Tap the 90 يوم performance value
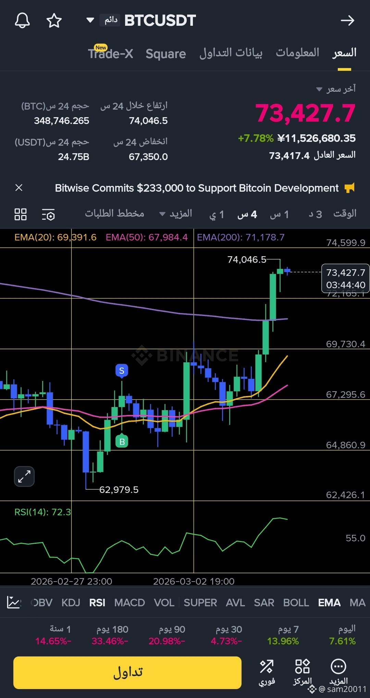 pos(167,641)
